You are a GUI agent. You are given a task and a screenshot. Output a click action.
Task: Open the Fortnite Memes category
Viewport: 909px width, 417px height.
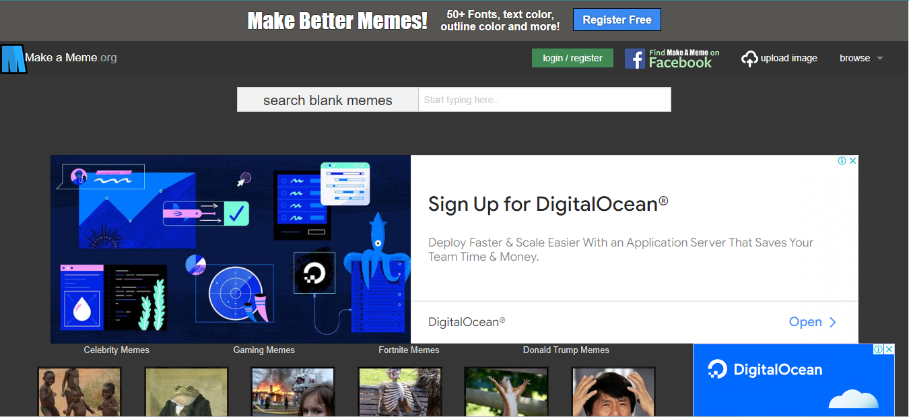click(x=409, y=350)
